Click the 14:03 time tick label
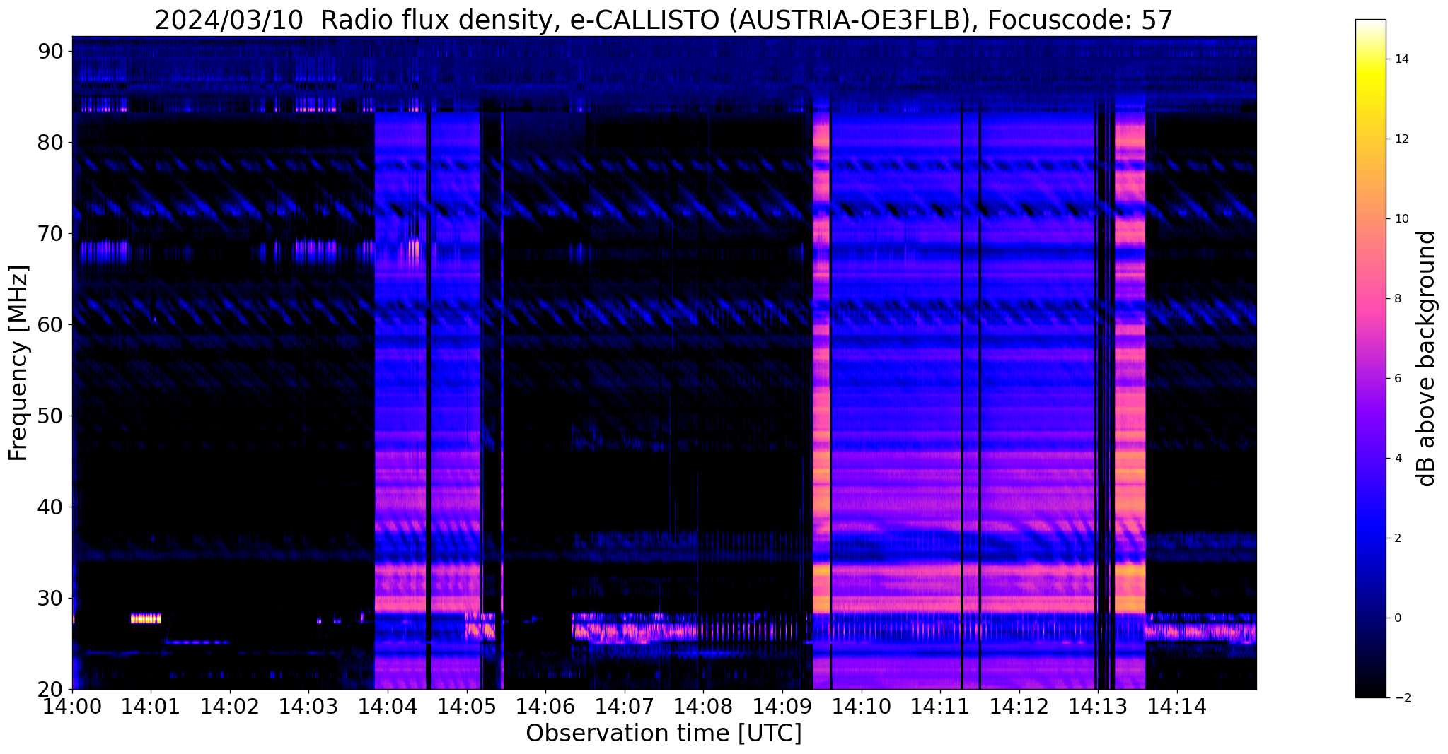Viewport: 1448px width, 754px height. pos(308,707)
